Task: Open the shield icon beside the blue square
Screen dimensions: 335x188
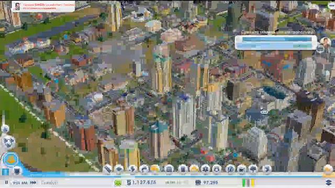Action: click(x=17, y=171)
